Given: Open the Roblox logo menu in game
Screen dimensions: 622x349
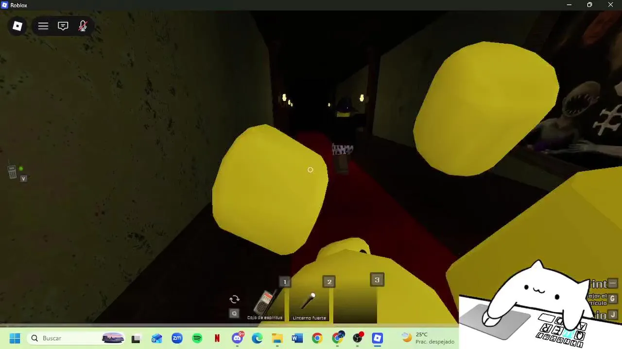Looking at the screenshot, I should click(x=17, y=26).
